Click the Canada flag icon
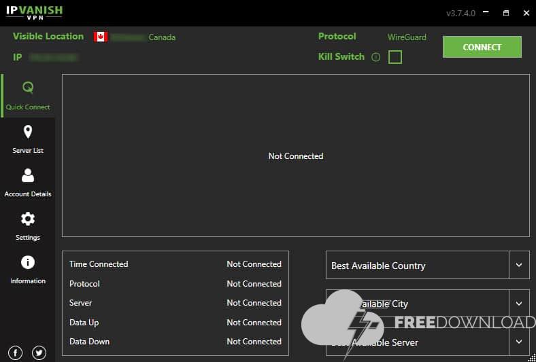Viewport: 536px width, 362px height. (101, 37)
